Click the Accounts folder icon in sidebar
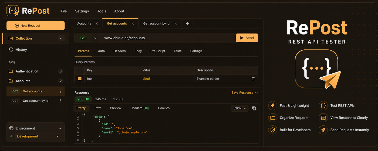Image resolution: width=378 pixels, height=151 pixels. [11, 81]
